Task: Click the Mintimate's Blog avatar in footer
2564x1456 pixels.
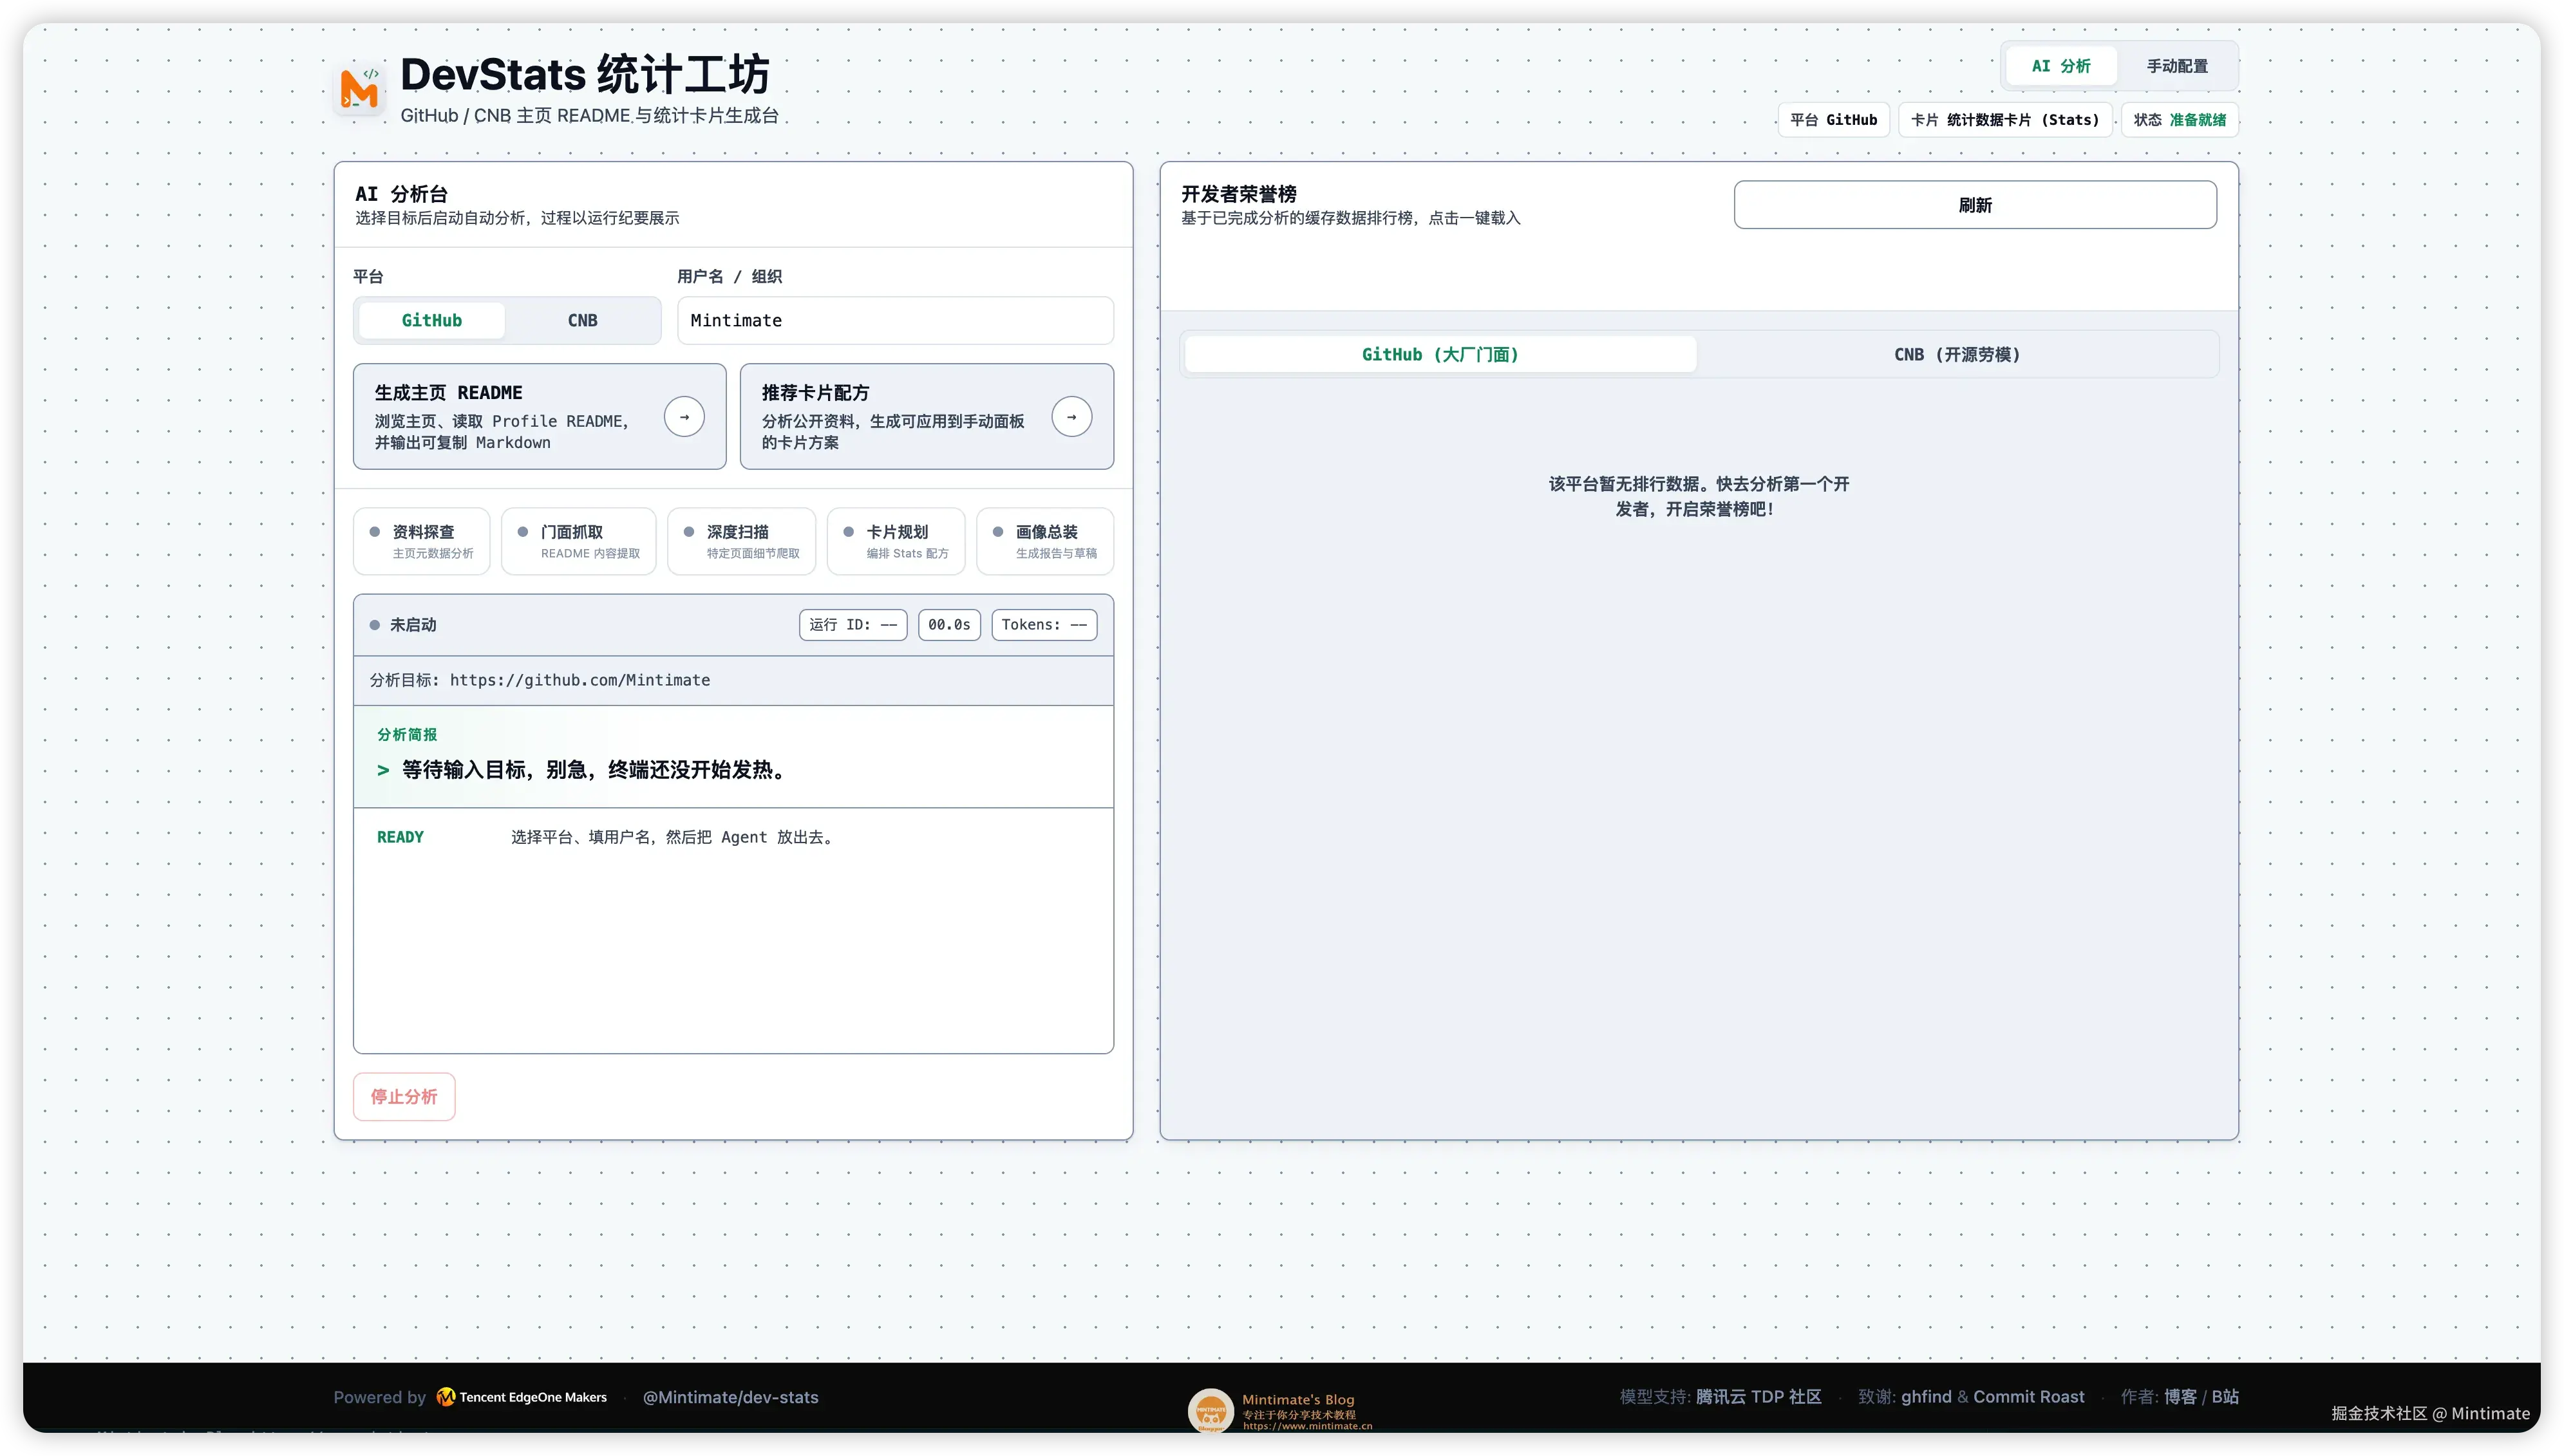Action: click(x=1210, y=1410)
